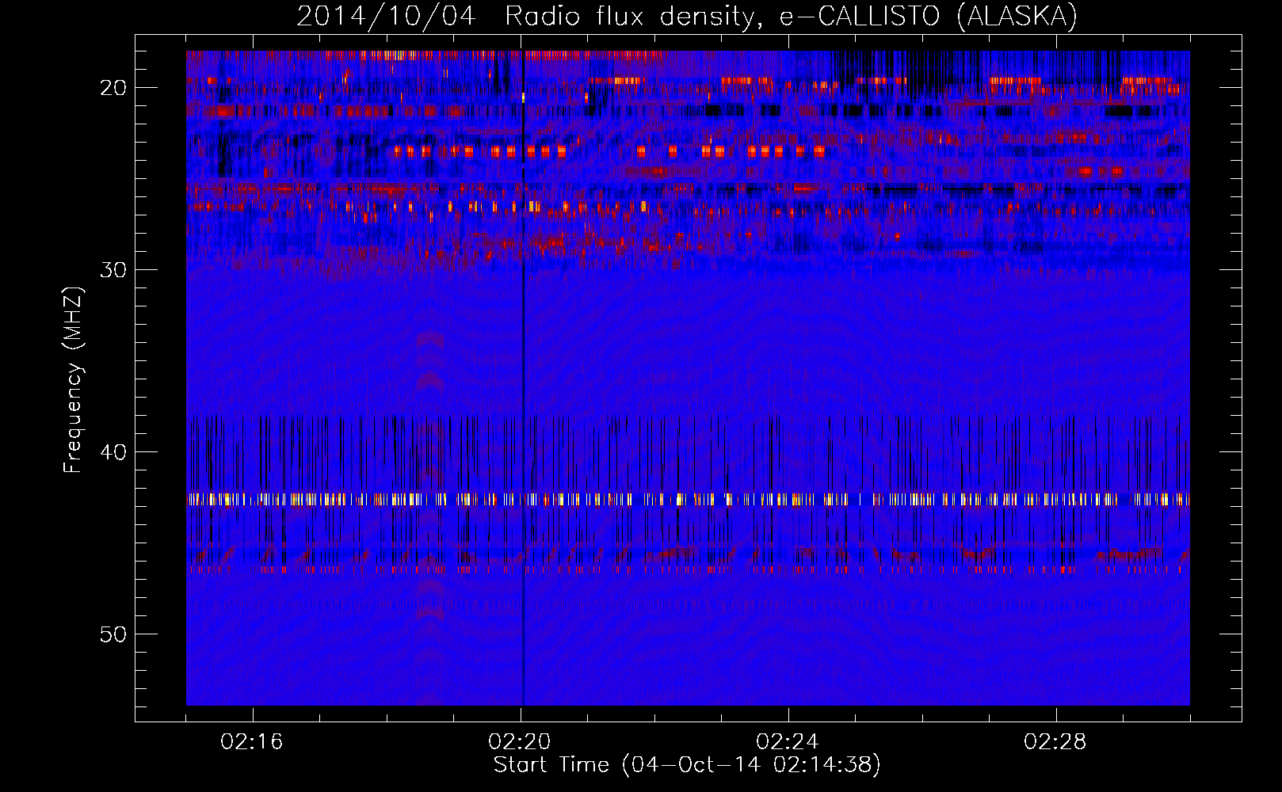Click the '40' frequency tick label
This screenshot has height=792, width=1282.
click(113, 451)
